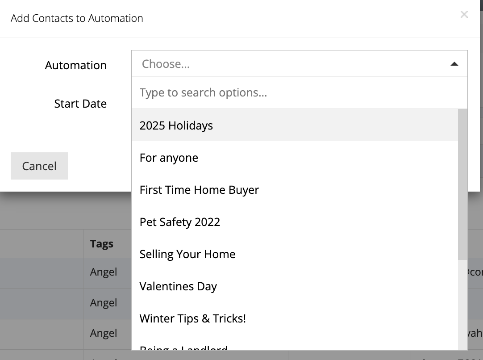Collapse the Automation dropdown using its arrow
The width and height of the screenshot is (483, 360).
[x=454, y=64]
